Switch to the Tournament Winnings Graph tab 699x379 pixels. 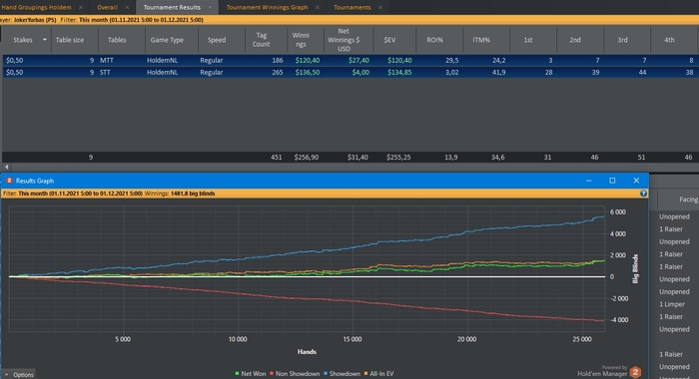pyautogui.click(x=267, y=8)
